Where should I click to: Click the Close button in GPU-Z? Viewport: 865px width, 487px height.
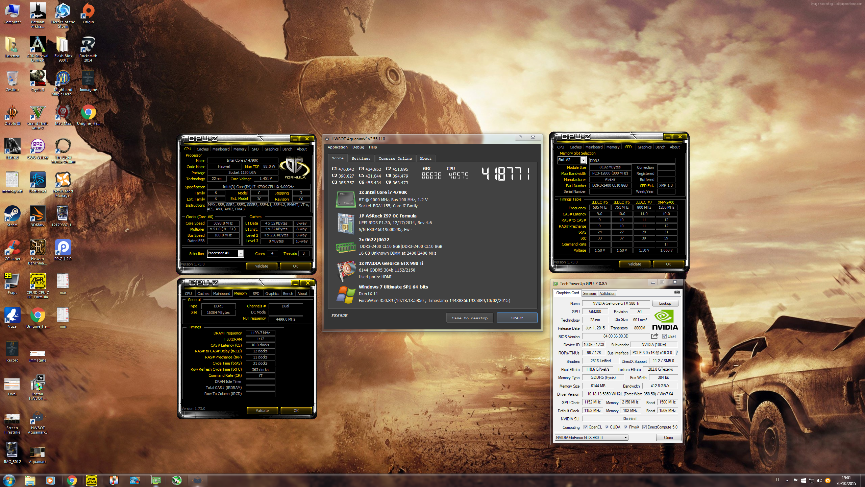coord(668,438)
